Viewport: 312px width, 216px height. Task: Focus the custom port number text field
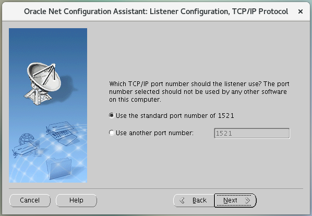coord(252,133)
